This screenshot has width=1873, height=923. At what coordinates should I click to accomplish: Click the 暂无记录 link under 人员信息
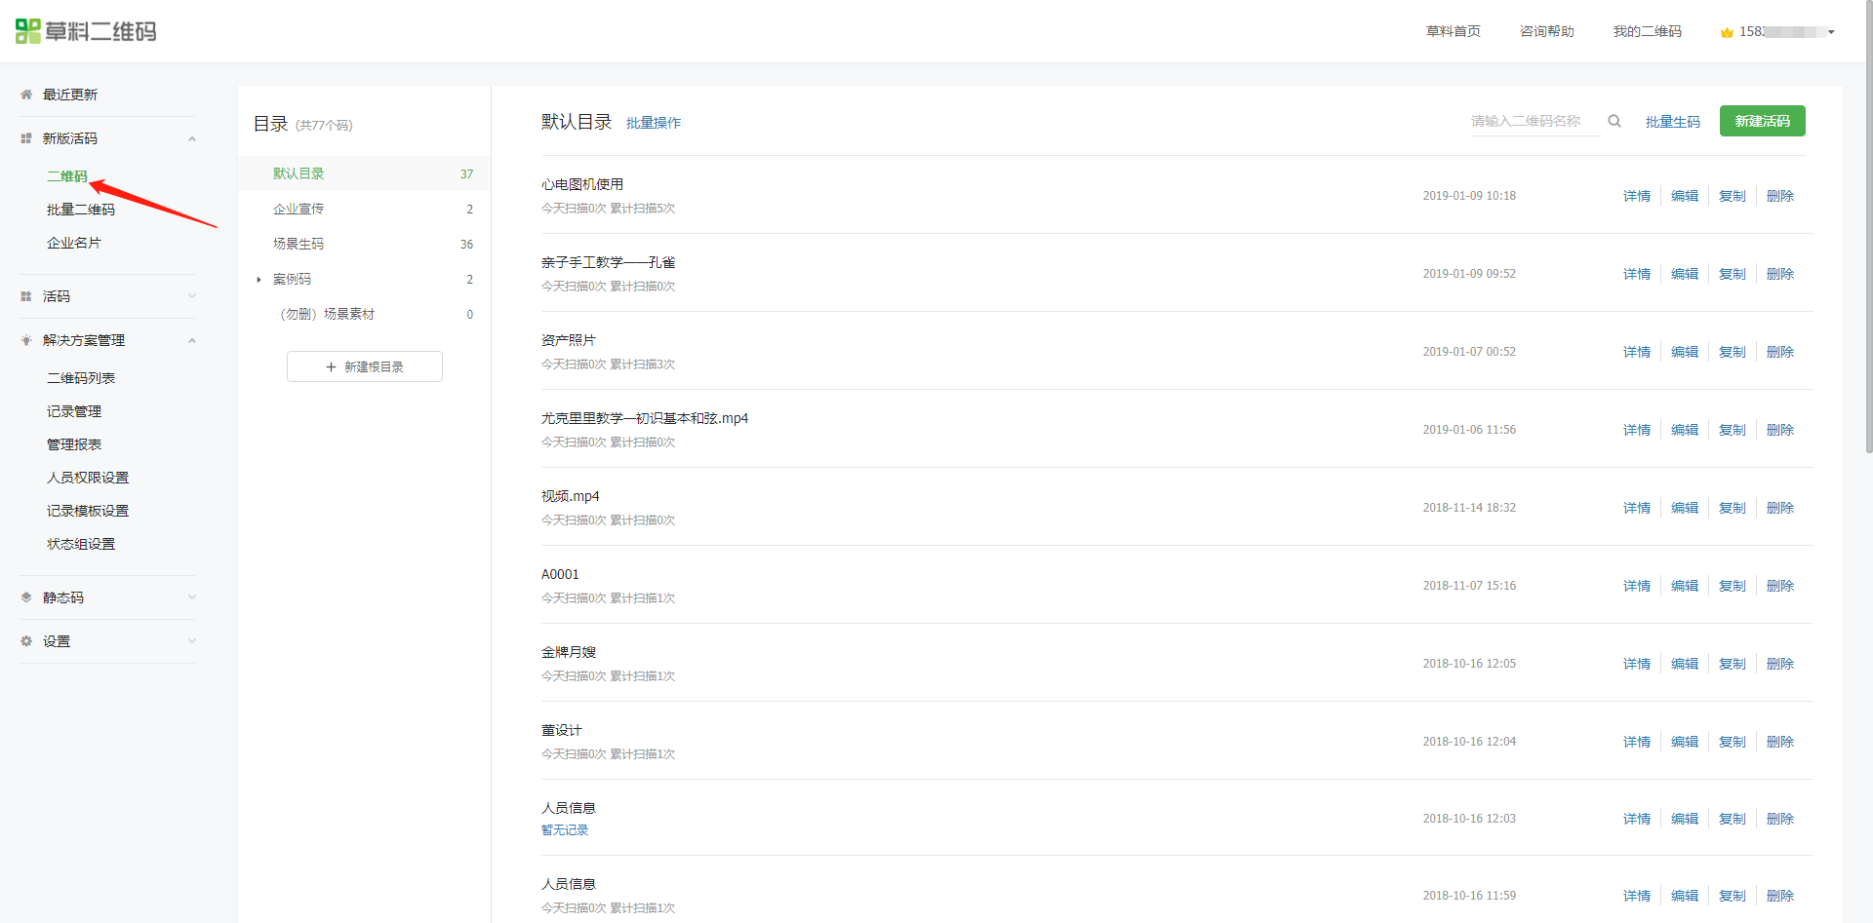[x=565, y=830]
